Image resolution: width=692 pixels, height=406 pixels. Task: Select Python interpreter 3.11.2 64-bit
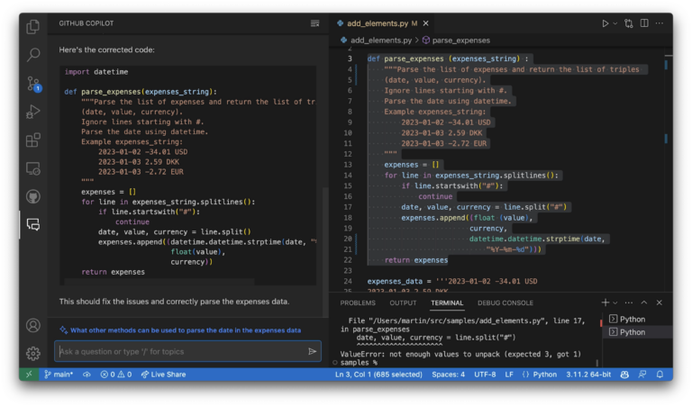point(588,374)
